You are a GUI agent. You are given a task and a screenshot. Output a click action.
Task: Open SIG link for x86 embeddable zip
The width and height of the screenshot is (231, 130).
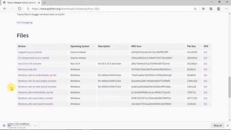click(205, 92)
